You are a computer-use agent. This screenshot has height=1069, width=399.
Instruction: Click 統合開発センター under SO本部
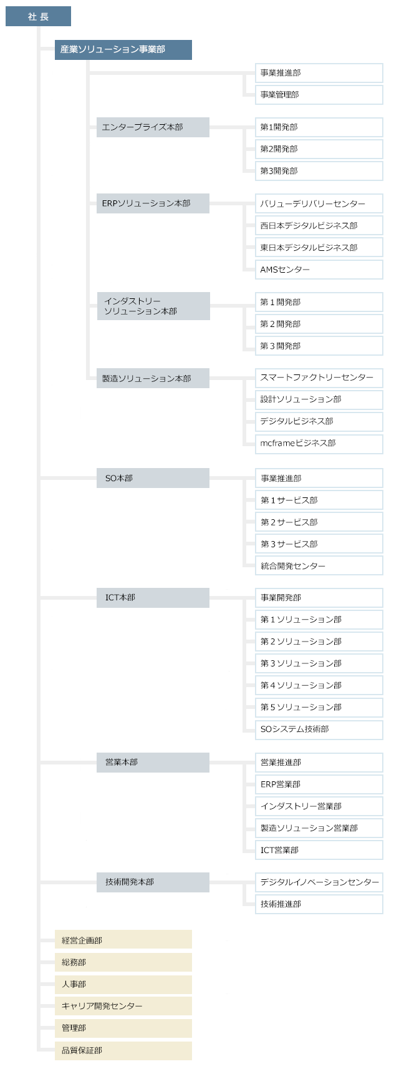click(x=319, y=566)
